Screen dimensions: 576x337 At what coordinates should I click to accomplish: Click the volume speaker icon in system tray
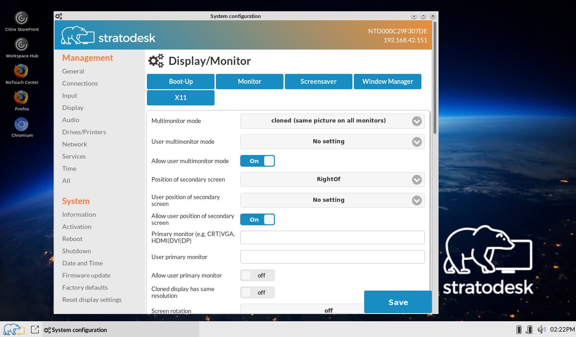point(541,329)
